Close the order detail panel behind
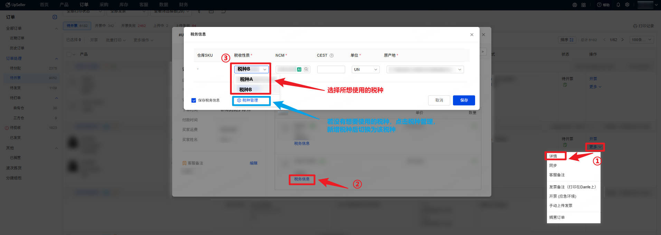Viewport: 661px width, 235px height. (x=483, y=35)
